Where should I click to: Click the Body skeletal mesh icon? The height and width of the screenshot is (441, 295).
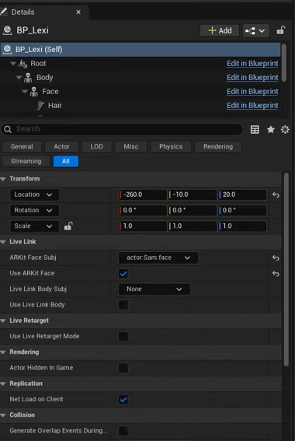pyautogui.click(x=28, y=77)
